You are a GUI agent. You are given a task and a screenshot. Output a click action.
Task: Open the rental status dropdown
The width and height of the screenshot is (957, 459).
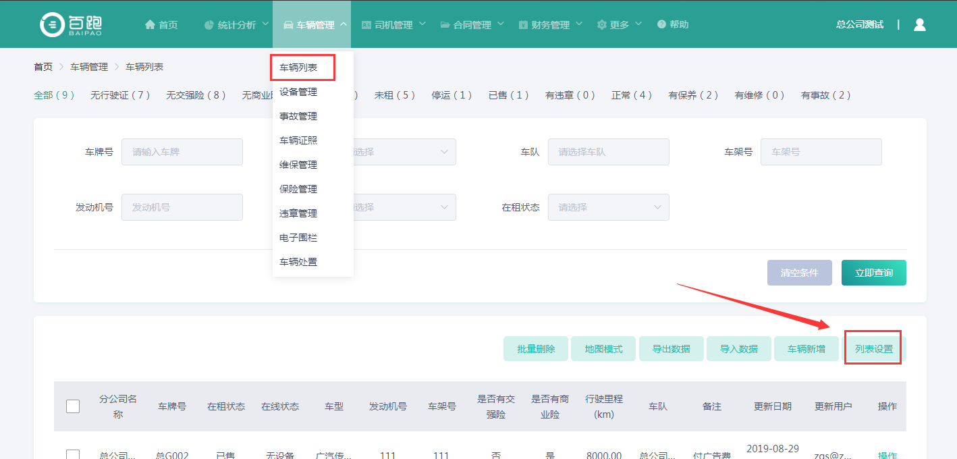[x=608, y=207]
